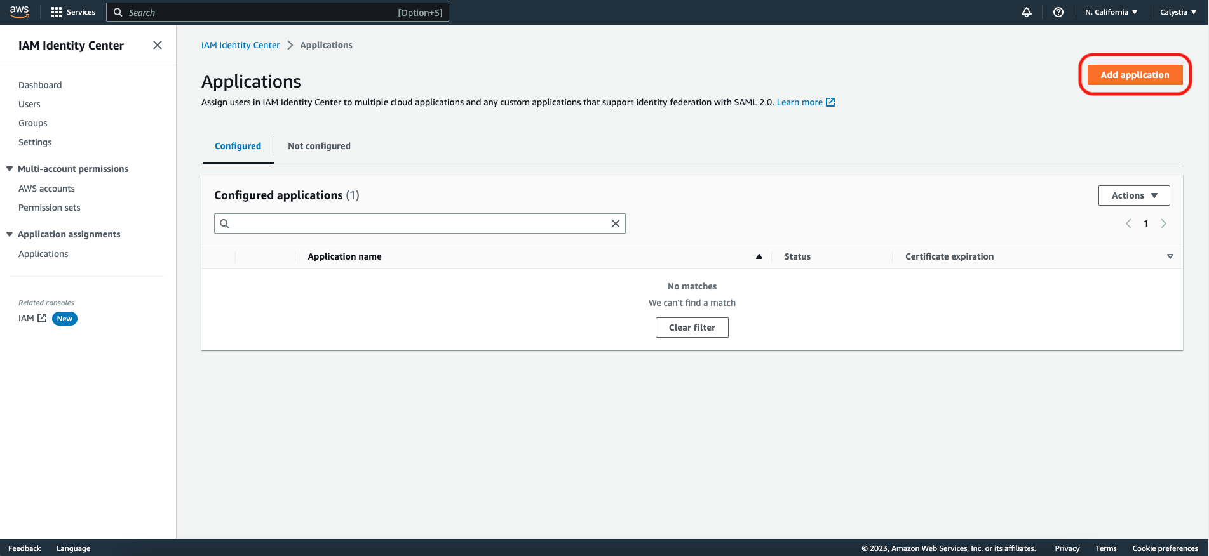Screen dimensions: 1209x556
Task: Close the IAM Identity Center sidebar
Action: click(x=158, y=45)
